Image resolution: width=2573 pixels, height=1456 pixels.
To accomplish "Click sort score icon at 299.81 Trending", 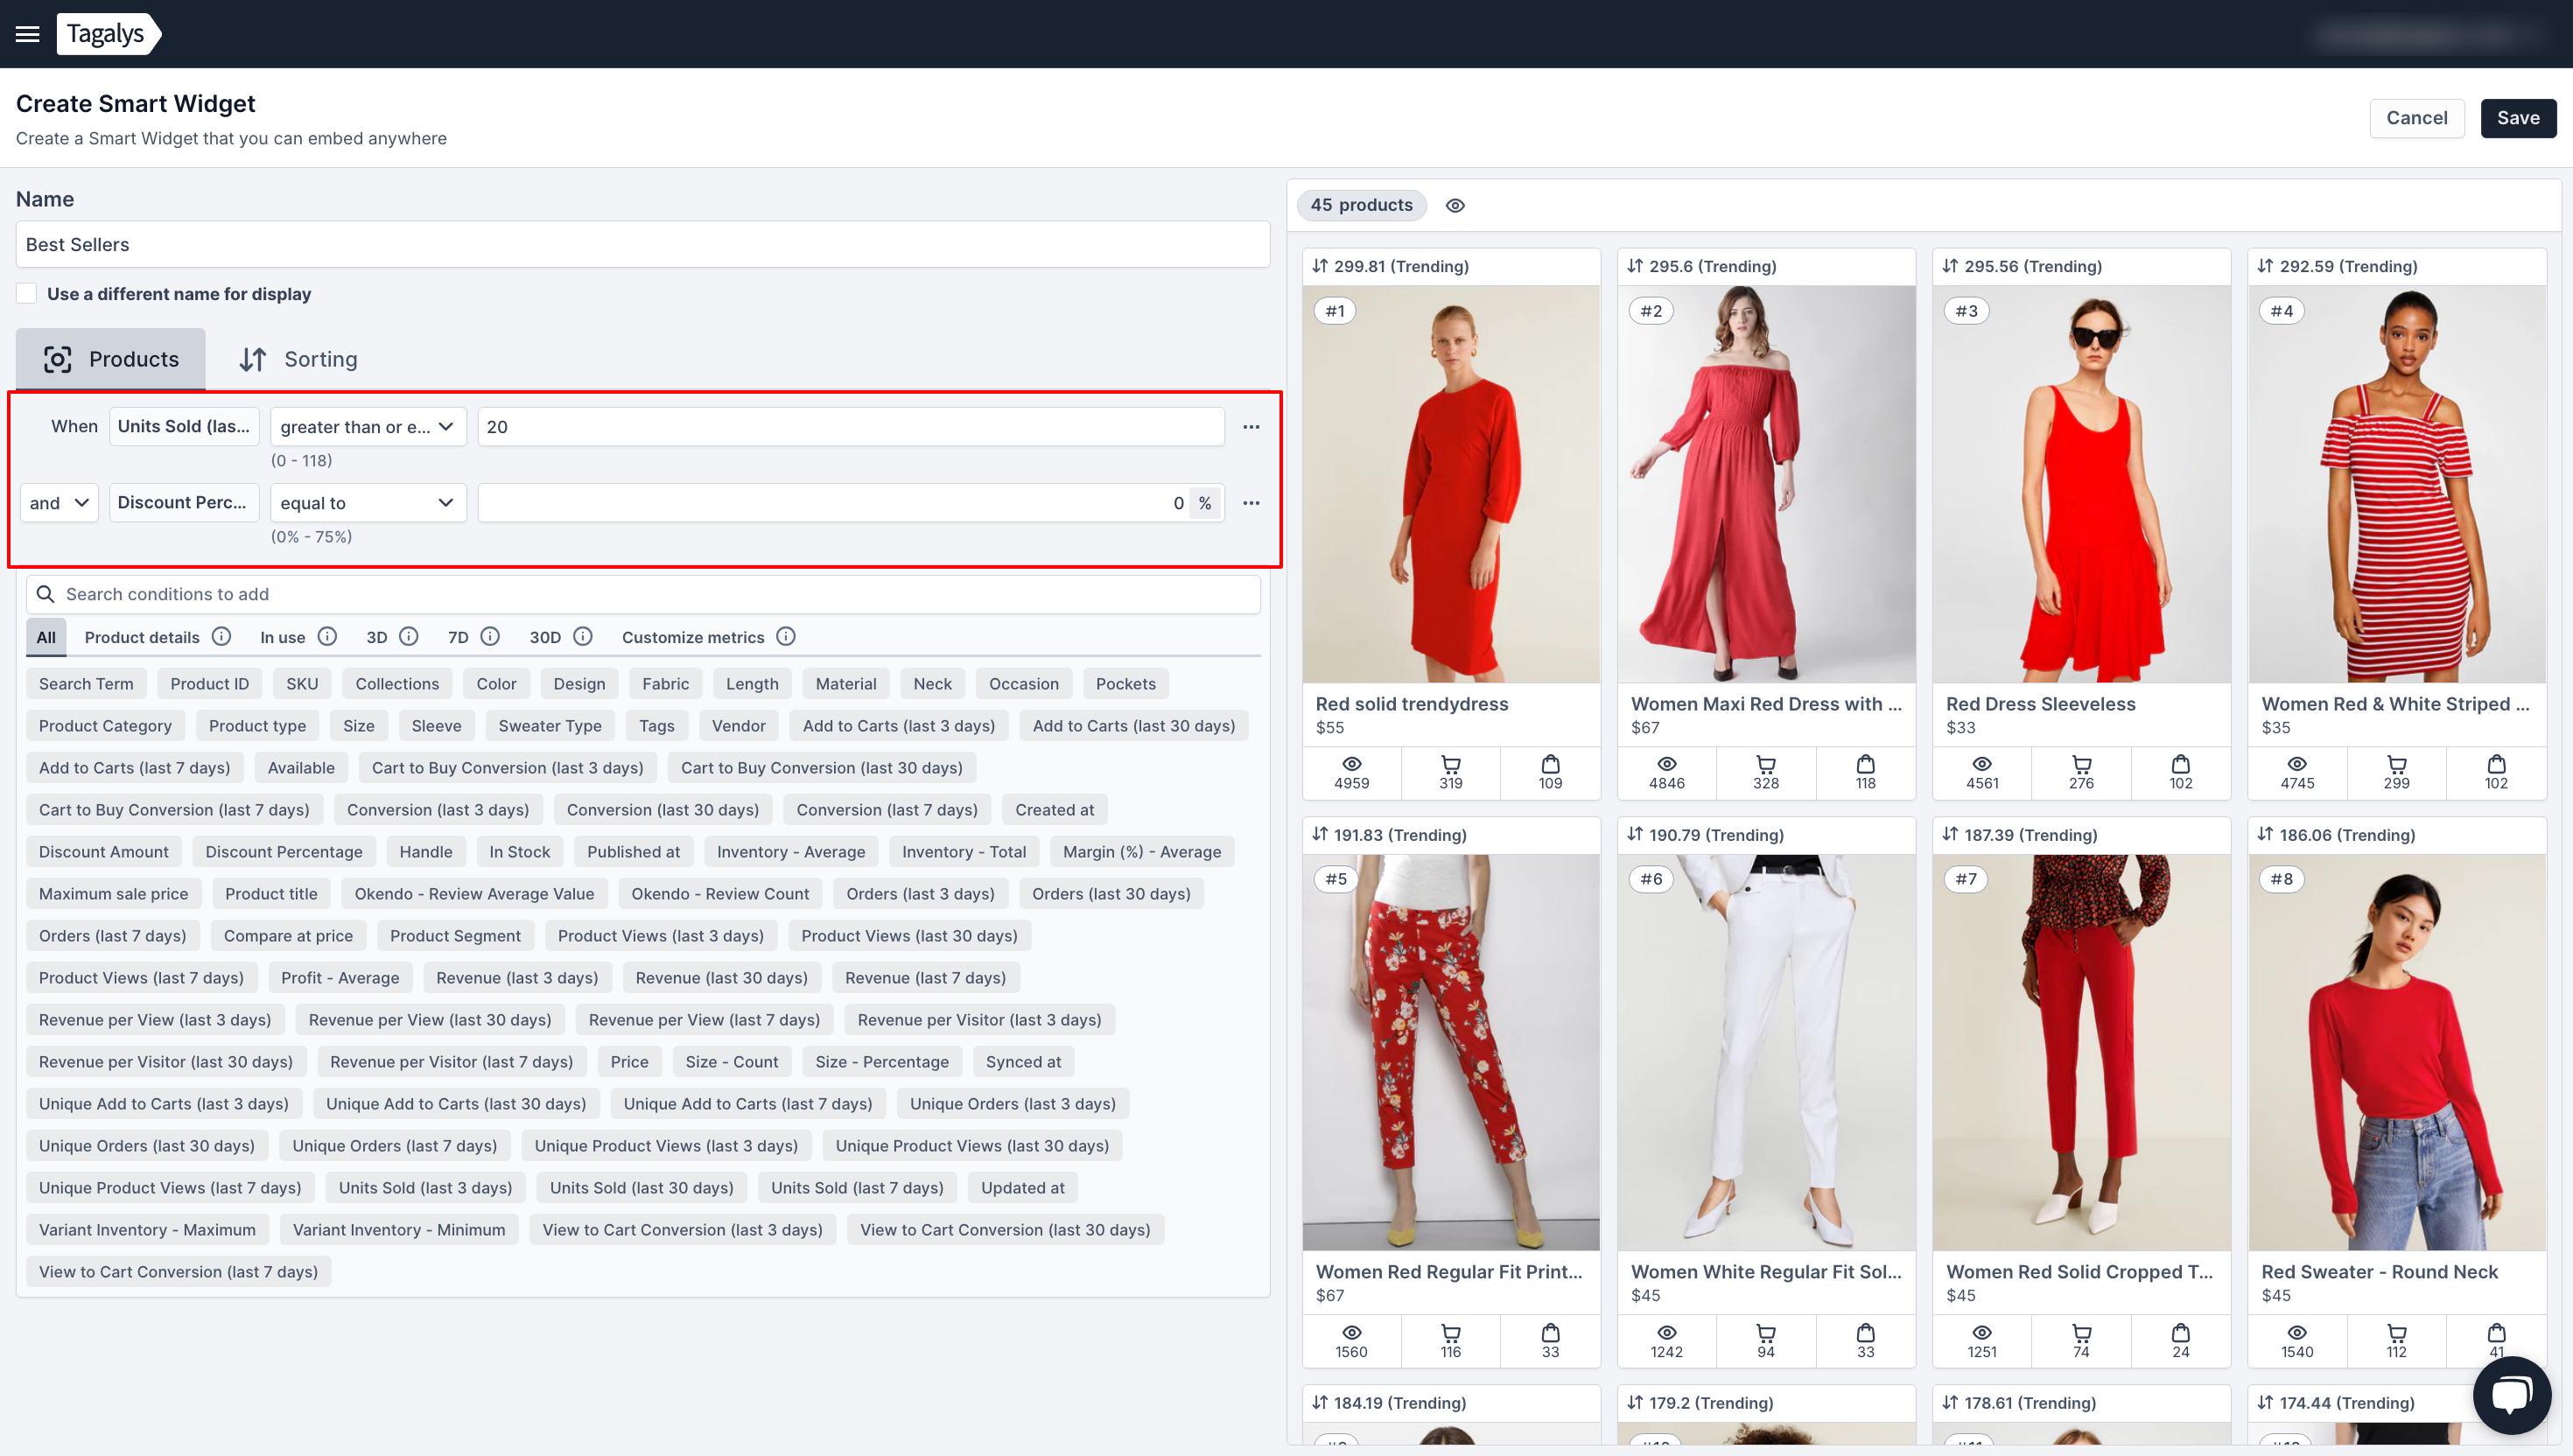I will pos(1320,266).
